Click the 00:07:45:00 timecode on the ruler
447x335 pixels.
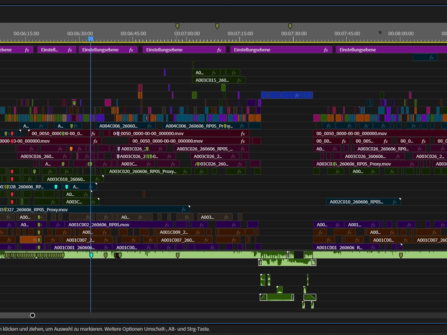pos(347,33)
